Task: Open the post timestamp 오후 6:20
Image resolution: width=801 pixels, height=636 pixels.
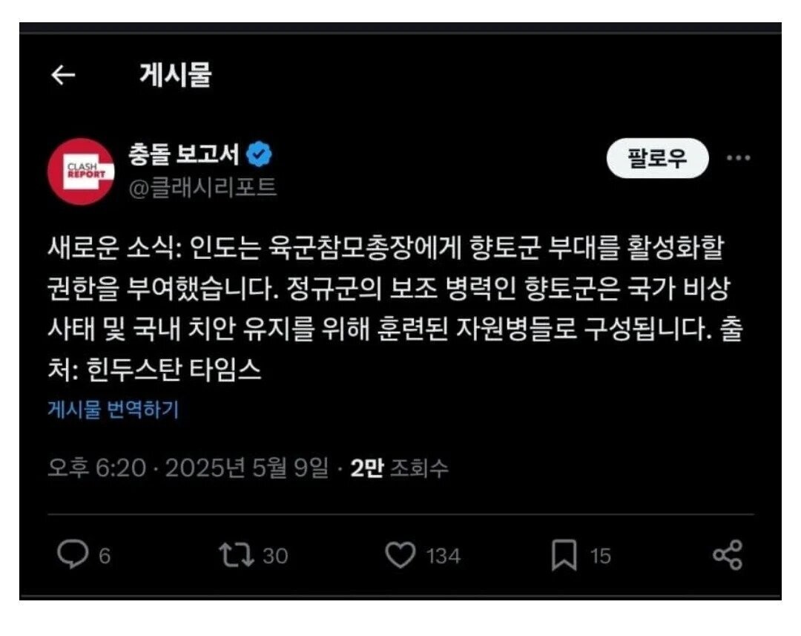Action: pos(97,468)
